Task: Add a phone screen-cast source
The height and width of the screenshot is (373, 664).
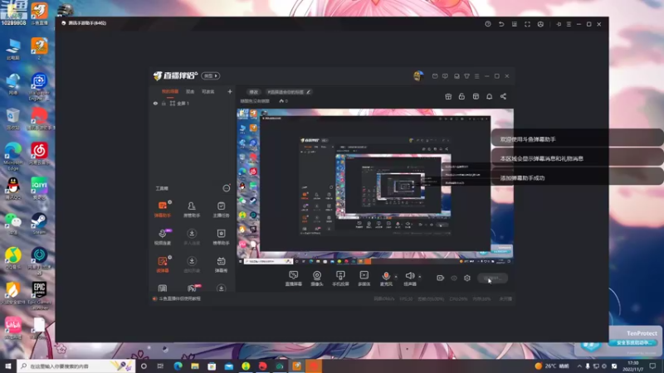Action: (340, 279)
